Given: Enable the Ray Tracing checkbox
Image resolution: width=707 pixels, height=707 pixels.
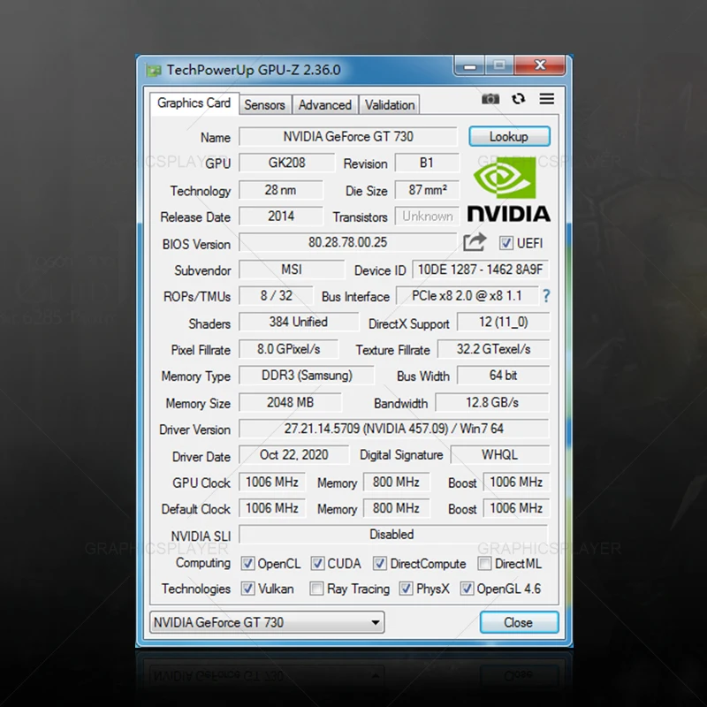Looking at the screenshot, I should click(x=316, y=589).
